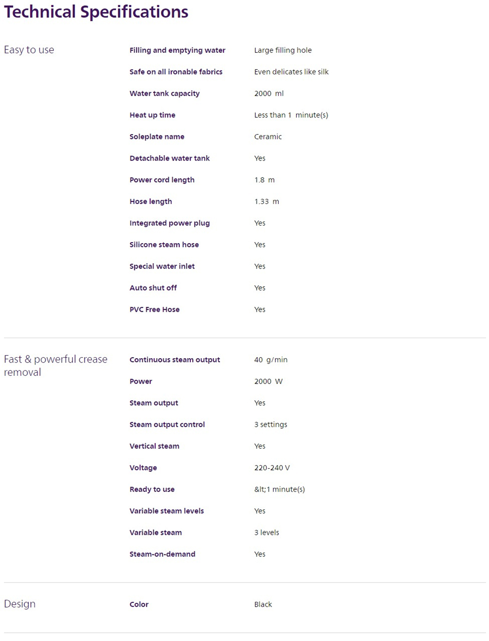Select the Auto shut off label
The image size is (489, 641).
(153, 288)
